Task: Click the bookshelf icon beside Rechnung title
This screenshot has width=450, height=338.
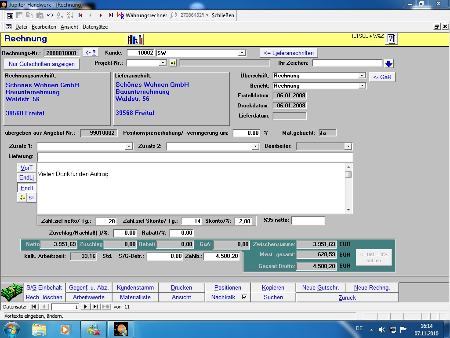Action: [135, 39]
